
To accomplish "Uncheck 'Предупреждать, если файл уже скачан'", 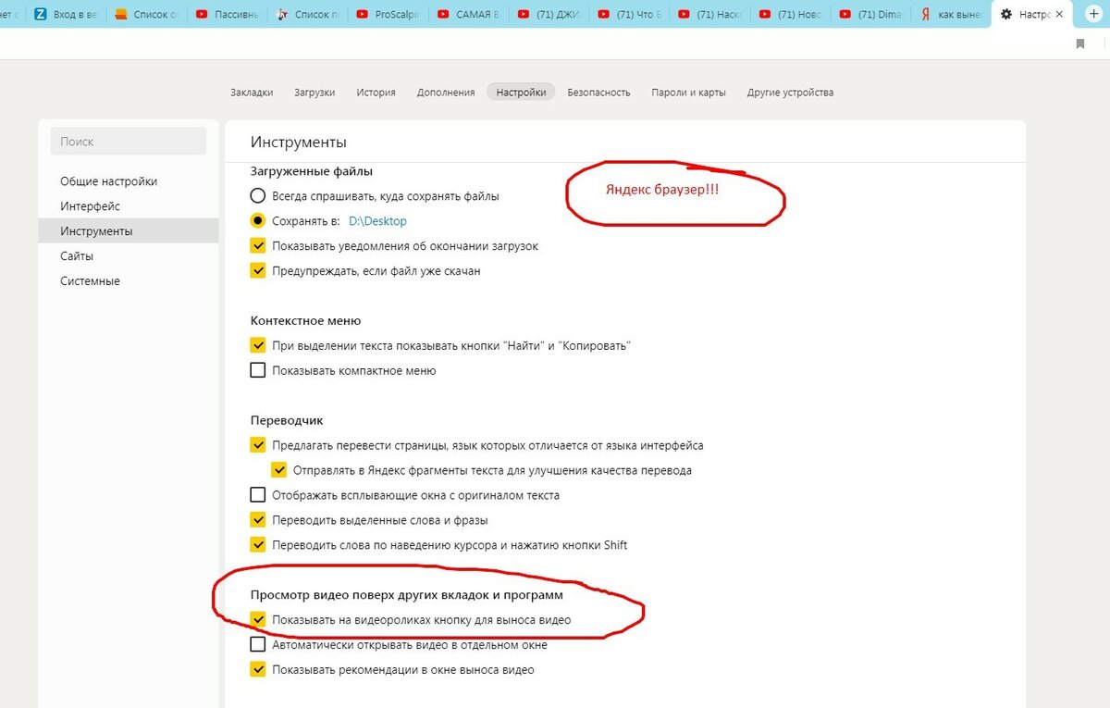I will (x=258, y=271).
